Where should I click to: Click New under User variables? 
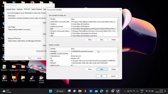point(90,40)
